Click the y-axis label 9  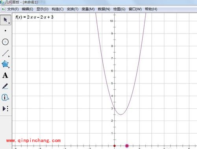[112, 34]
